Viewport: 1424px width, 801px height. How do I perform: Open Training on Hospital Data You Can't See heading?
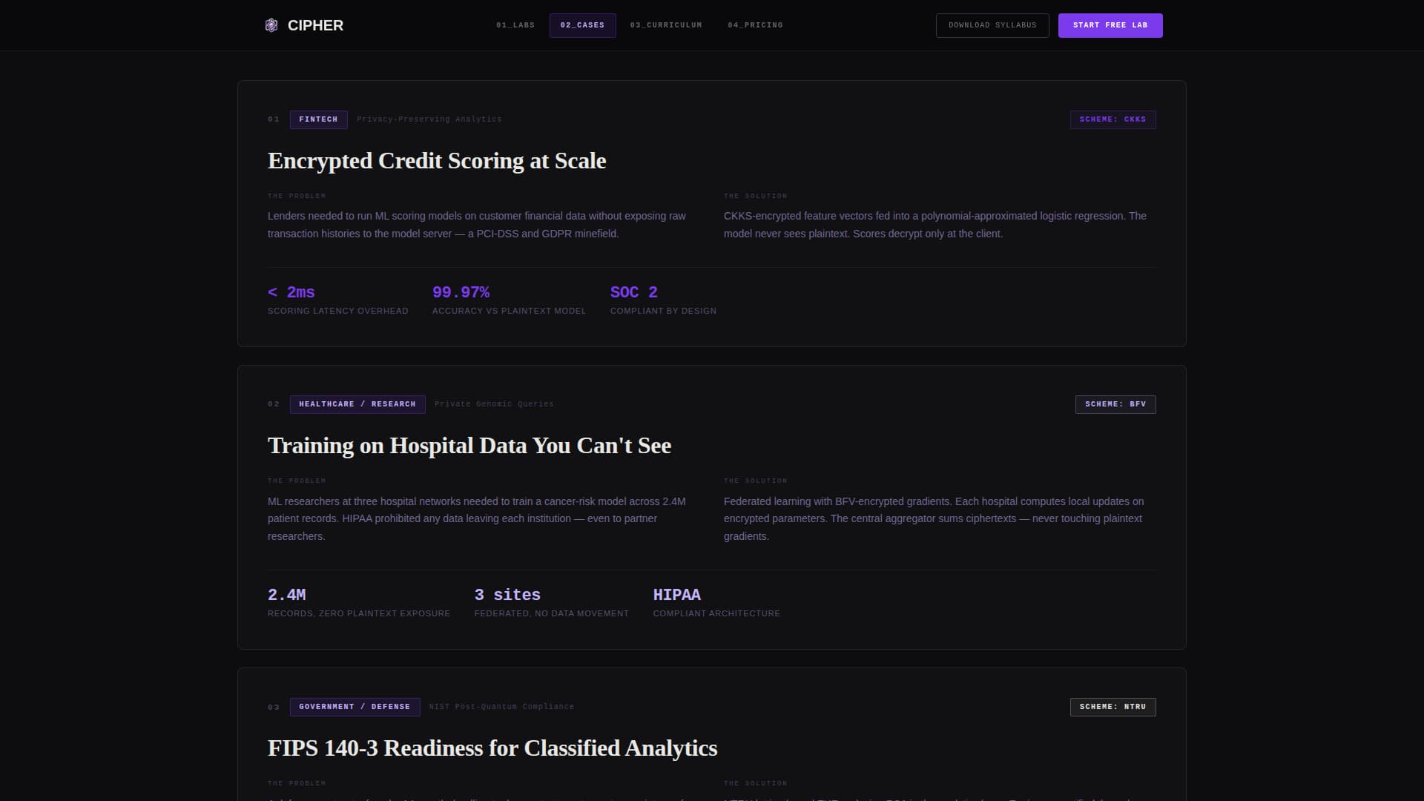(469, 446)
